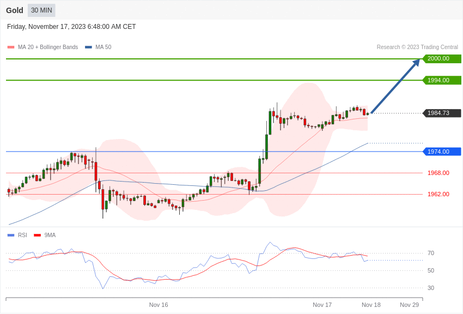Image resolution: width=463 pixels, height=314 pixels.
Task: Click the Research © 2023 Trading Central credit
Action: pos(417,47)
